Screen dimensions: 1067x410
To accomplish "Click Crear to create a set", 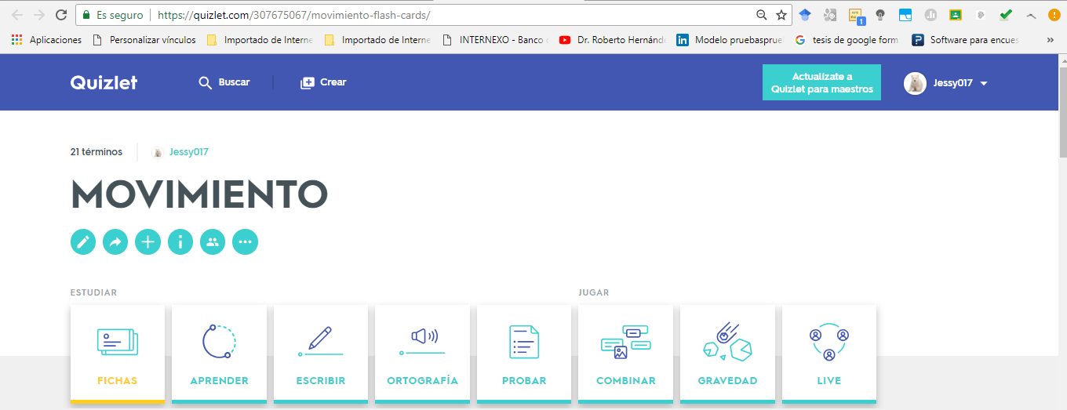I will [x=323, y=82].
